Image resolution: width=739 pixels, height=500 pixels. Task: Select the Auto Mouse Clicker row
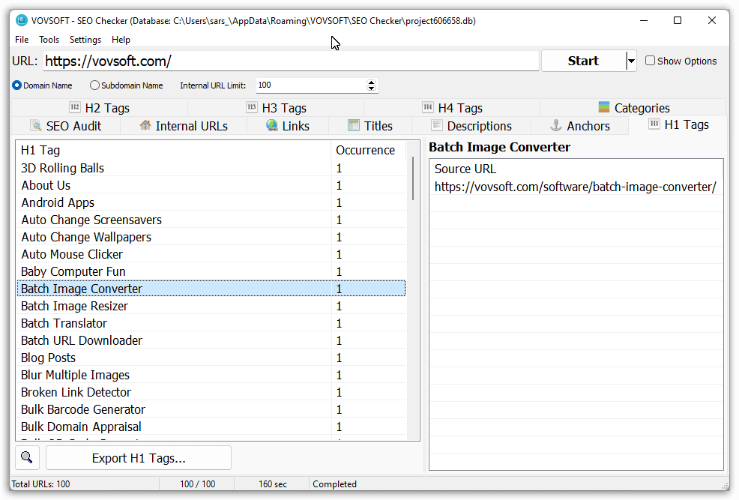click(211, 254)
